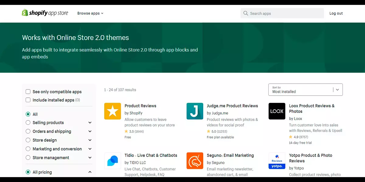Click the Shopify app store logo

click(45, 13)
